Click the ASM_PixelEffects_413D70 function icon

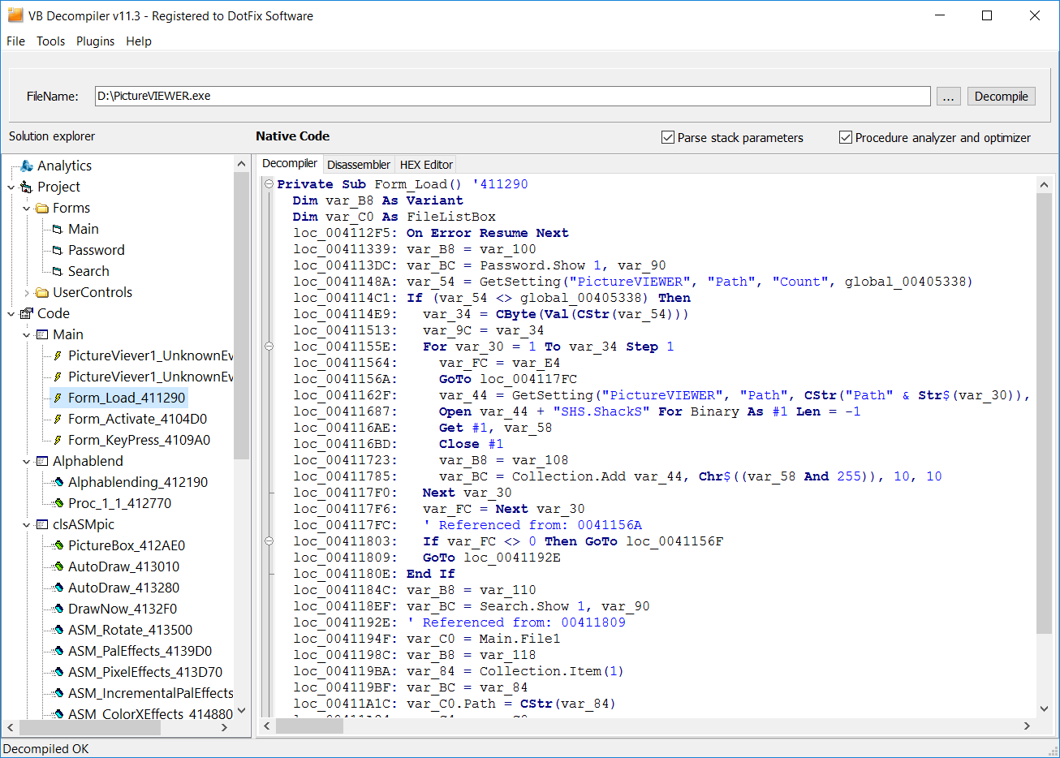[58, 672]
